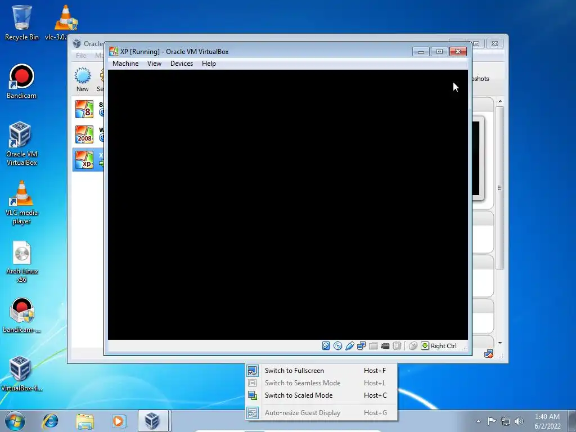Image resolution: width=576 pixels, height=432 pixels.
Task: Click the VM preview thumbnail in Manager window
Action: coord(478,158)
